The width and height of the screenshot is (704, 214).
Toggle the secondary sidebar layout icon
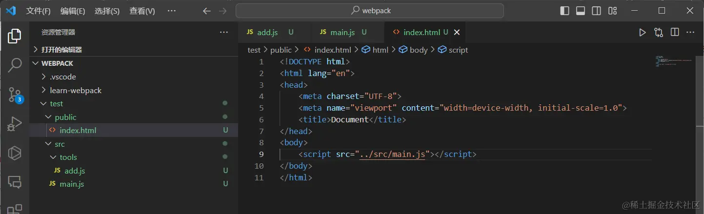(x=596, y=11)
